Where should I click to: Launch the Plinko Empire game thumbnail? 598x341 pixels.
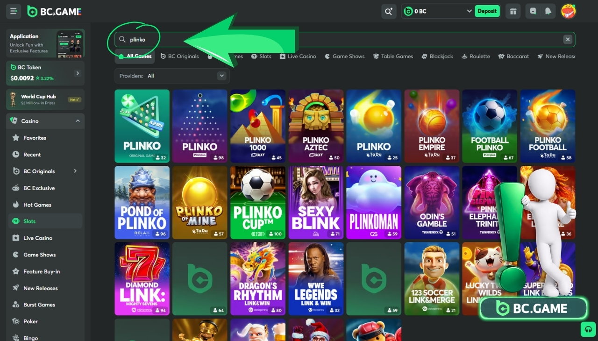point(432,126)
